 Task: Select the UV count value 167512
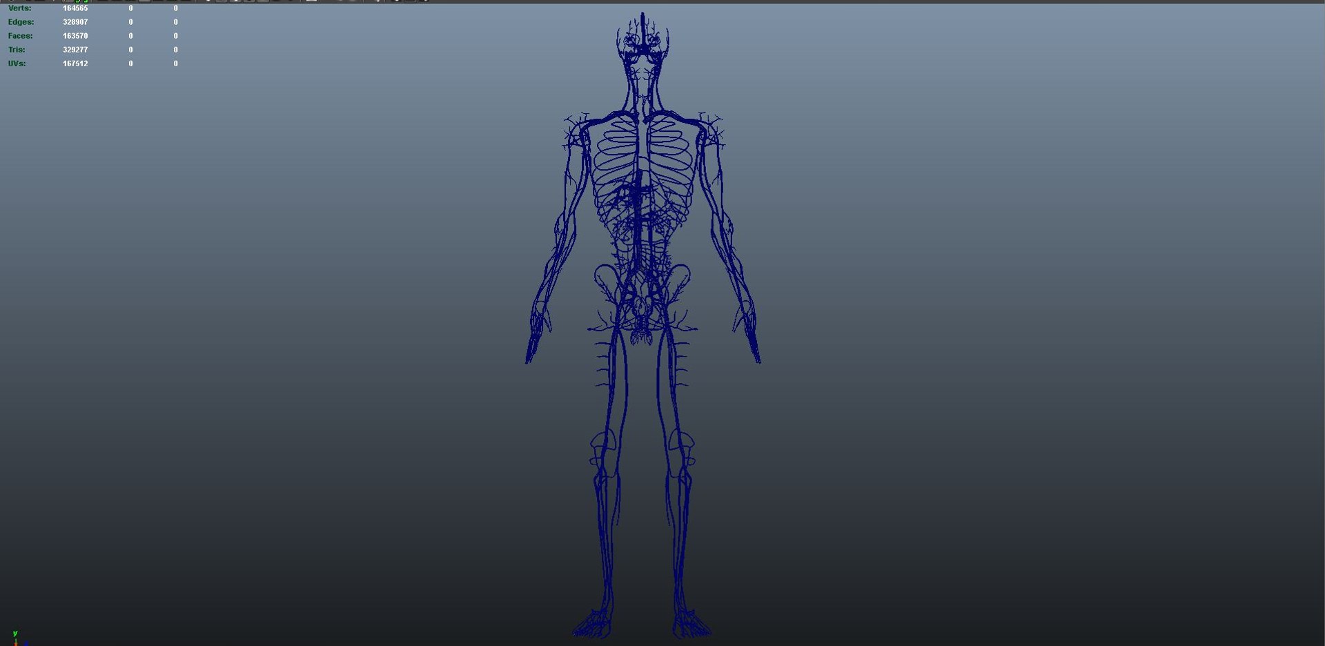(x=75, y=63)
